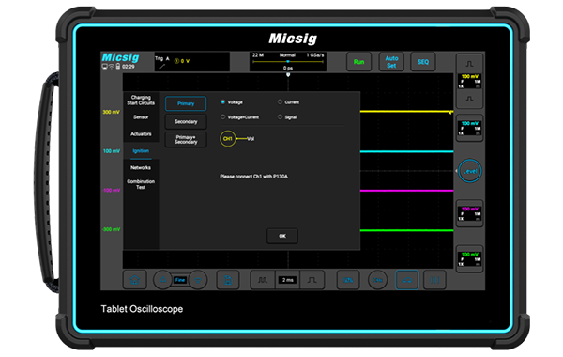563x357 pixels.
Task: Click the small arrow left of Level knob
Action: 456,171
